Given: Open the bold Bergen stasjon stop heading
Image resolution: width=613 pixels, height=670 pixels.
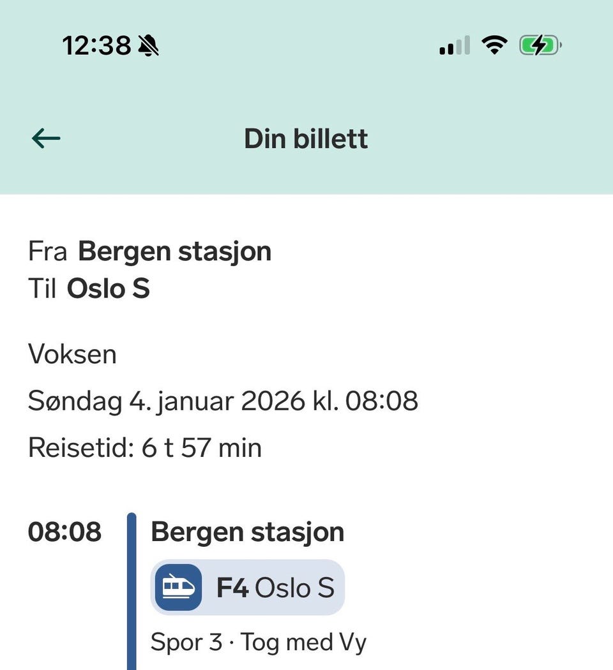Looking at the screenshot, I should click(x=247, y=532).
